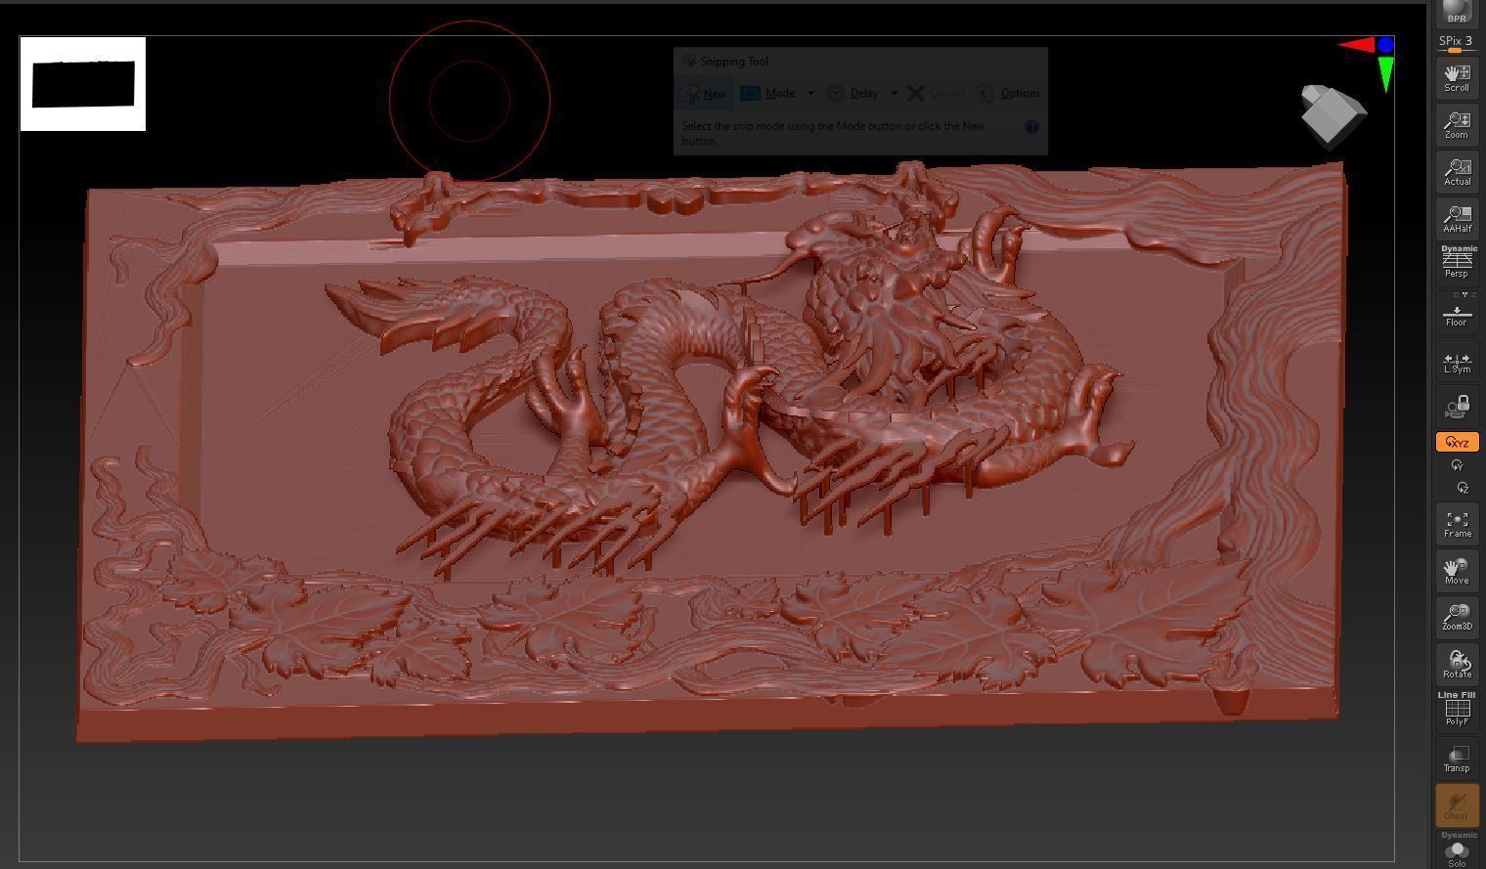This screenshot has height=869, width=1486.
Task: Click the Snipping Tool window title
Action: pyautogui.click(x=734, y=61)
